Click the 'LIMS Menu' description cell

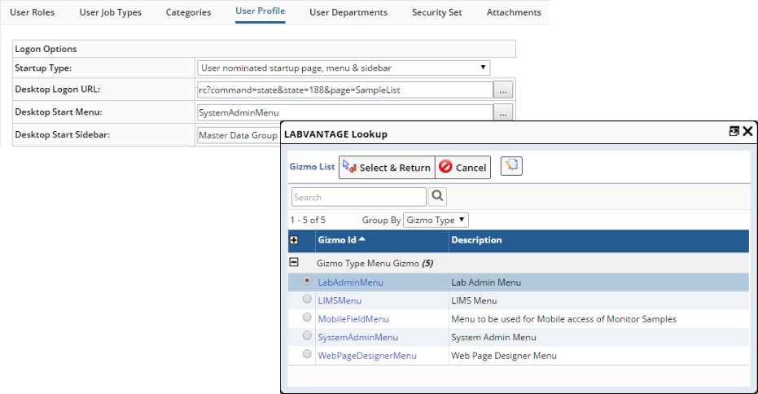(474, 300)
